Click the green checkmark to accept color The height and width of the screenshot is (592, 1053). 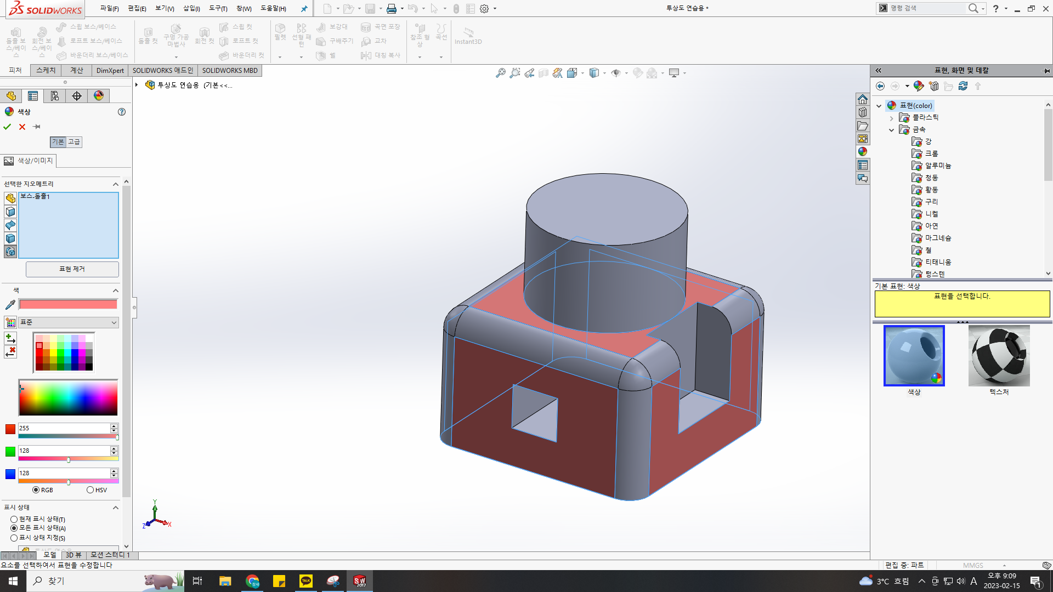click(x=7, y=127)
